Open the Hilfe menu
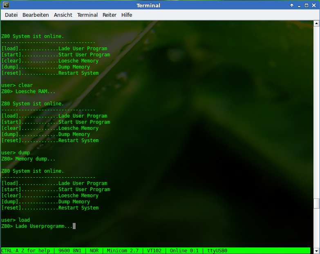The image size is (320, 254). pos(127,15)
